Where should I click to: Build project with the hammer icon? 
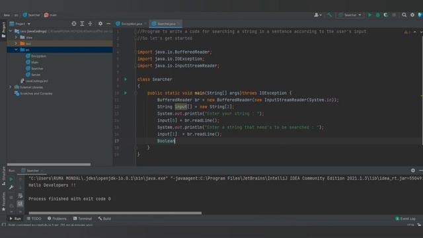(330, 15)
